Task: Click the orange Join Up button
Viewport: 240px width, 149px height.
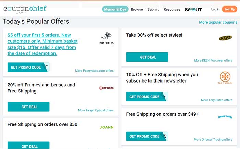Action: pos(230,9)
